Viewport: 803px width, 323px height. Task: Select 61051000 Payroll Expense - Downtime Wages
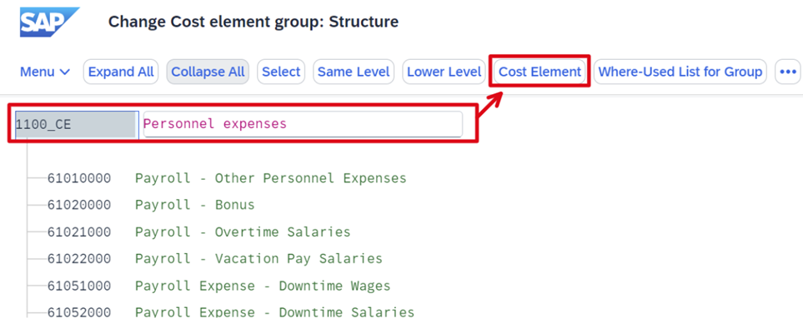tap(218, 286)
